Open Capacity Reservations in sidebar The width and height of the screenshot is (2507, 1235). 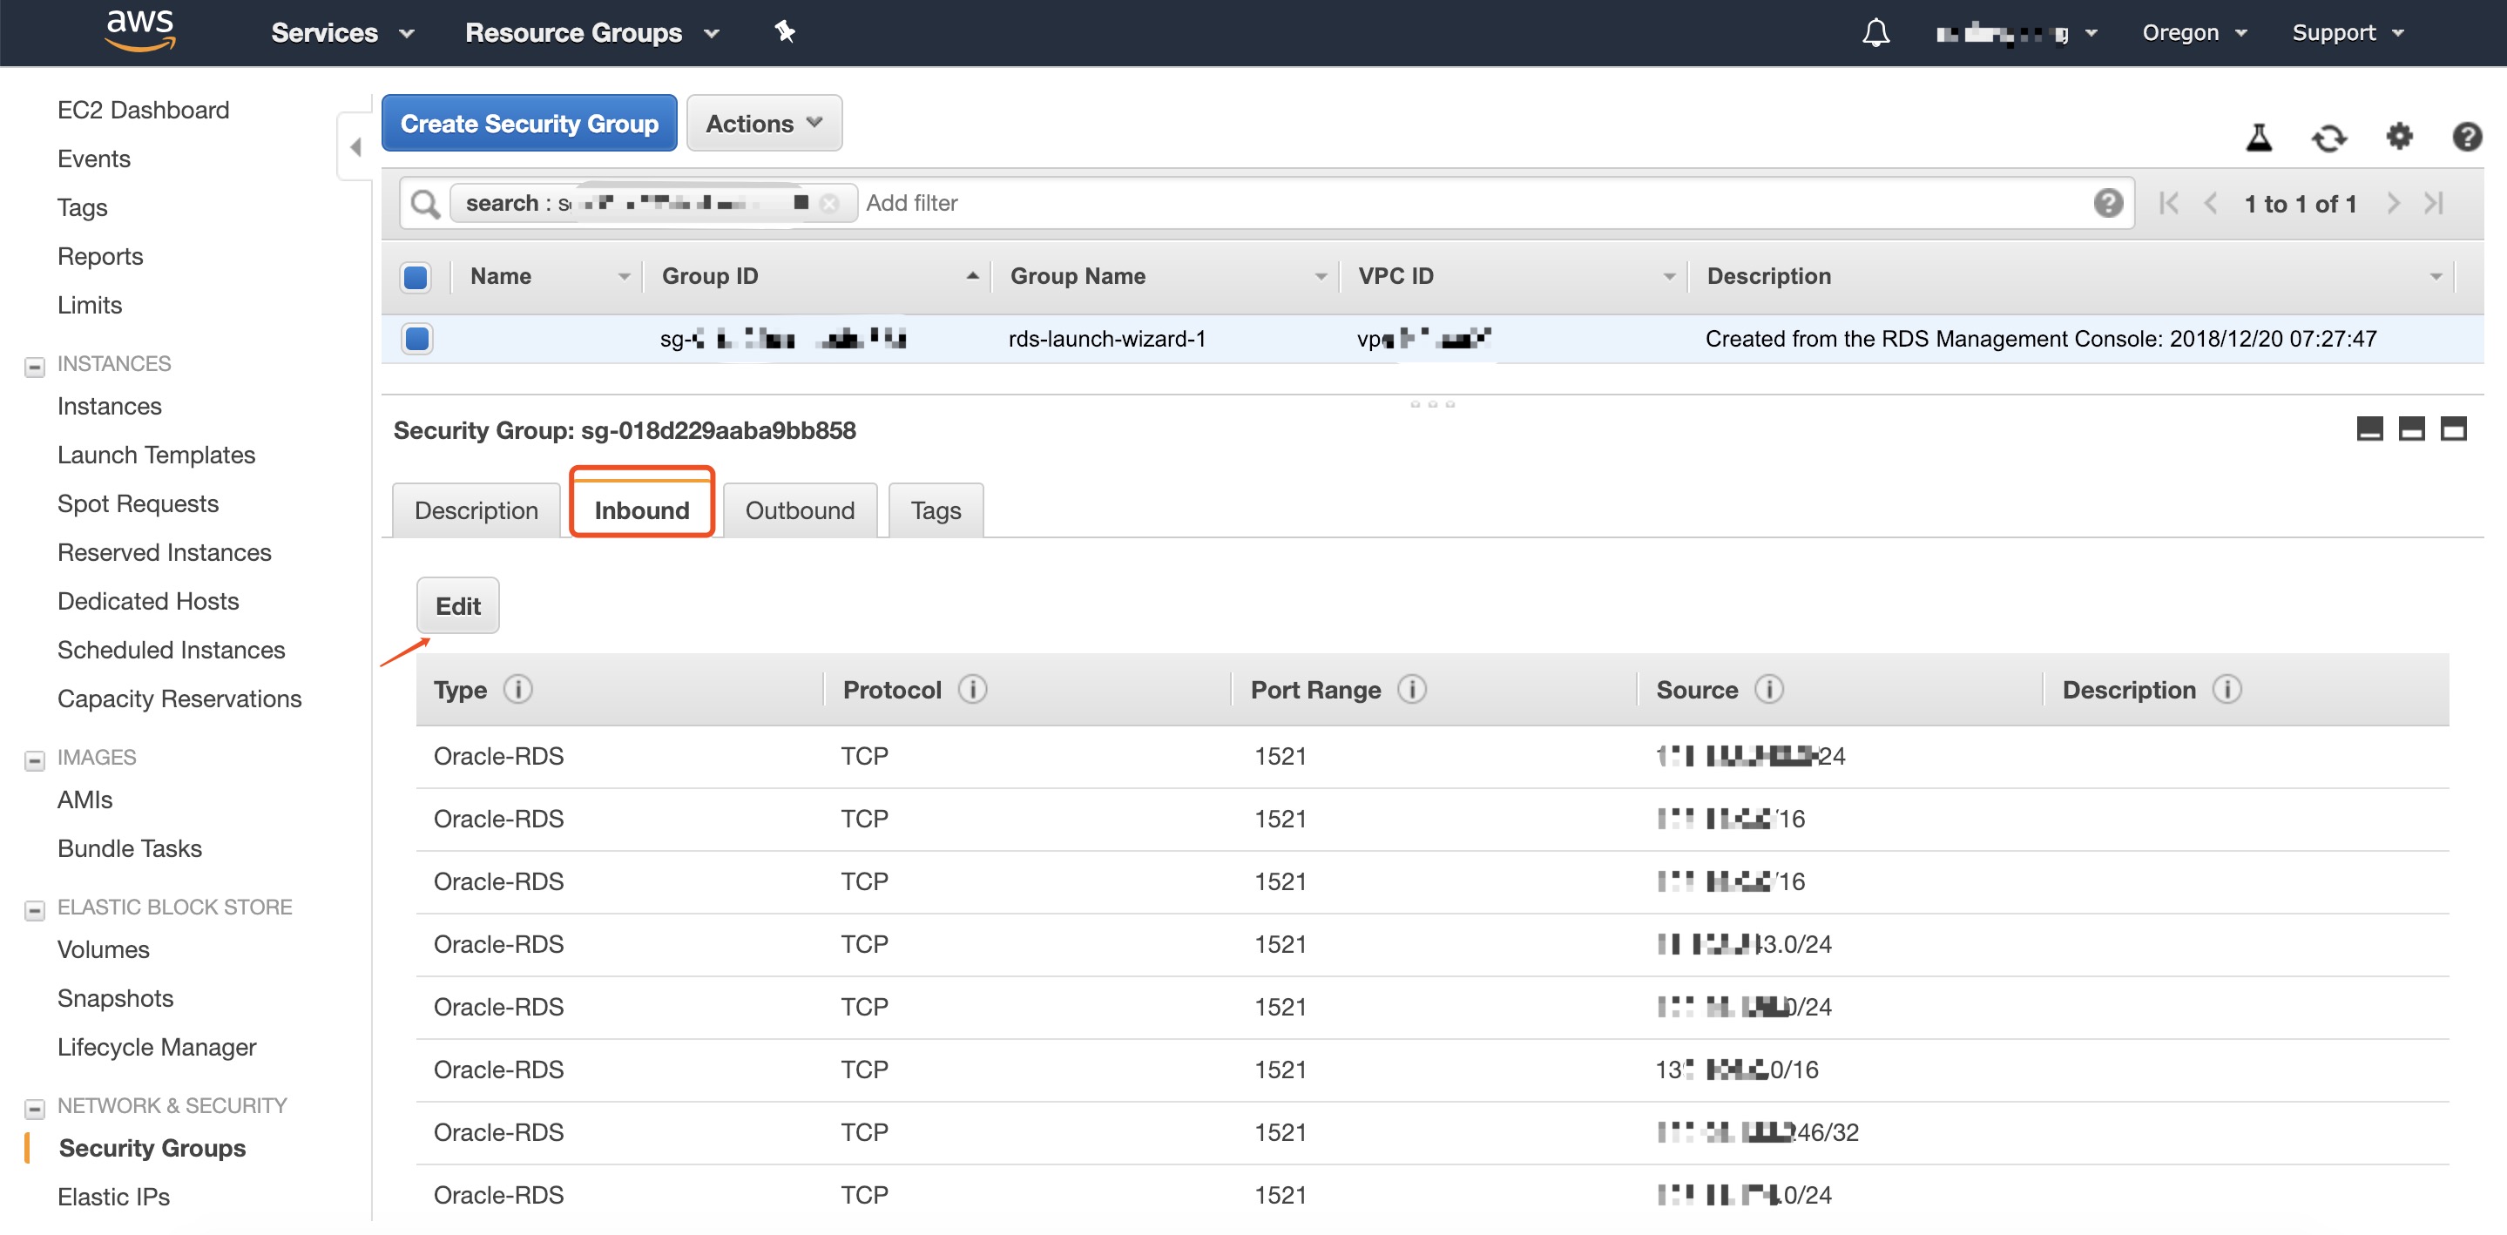pos(179,698)
